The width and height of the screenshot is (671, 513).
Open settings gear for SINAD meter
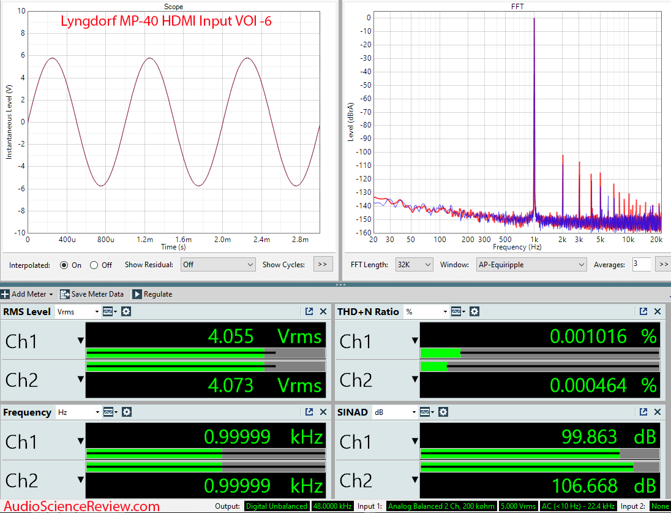[443, 412]
